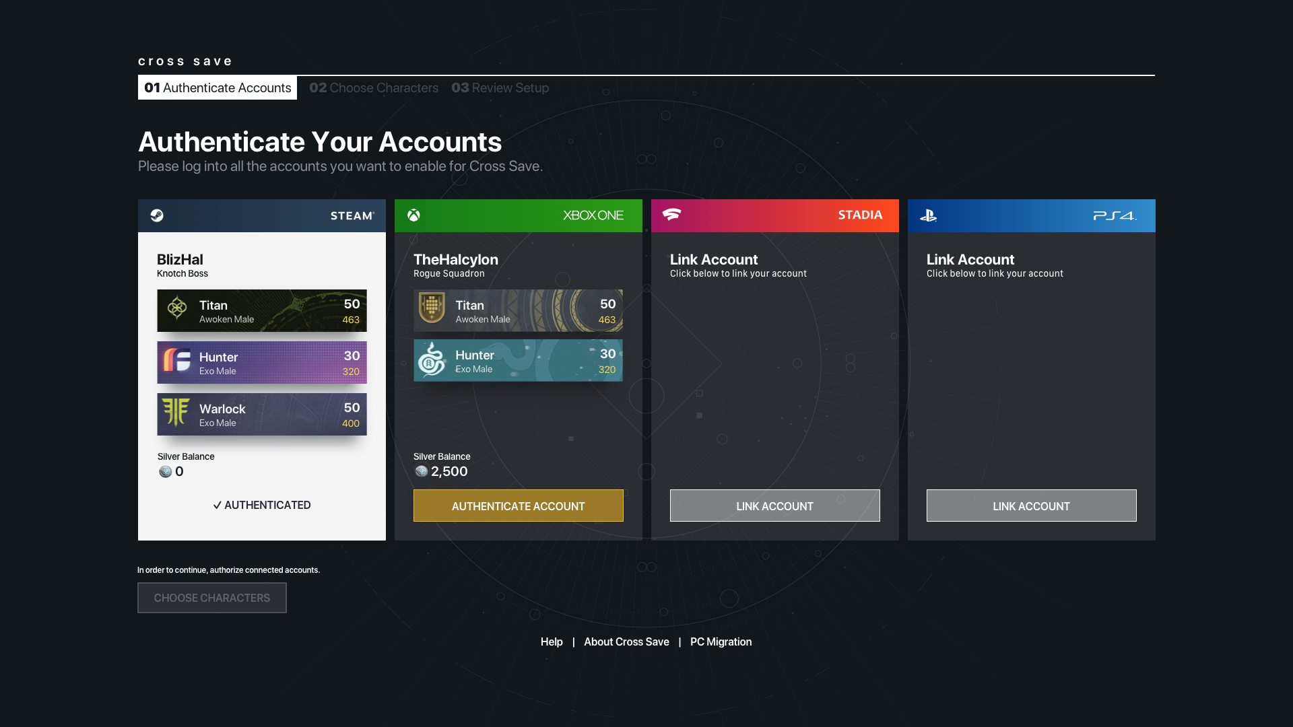Click the Stadia logo icon
Screen dimensions: 1293x727
(671, 215)
